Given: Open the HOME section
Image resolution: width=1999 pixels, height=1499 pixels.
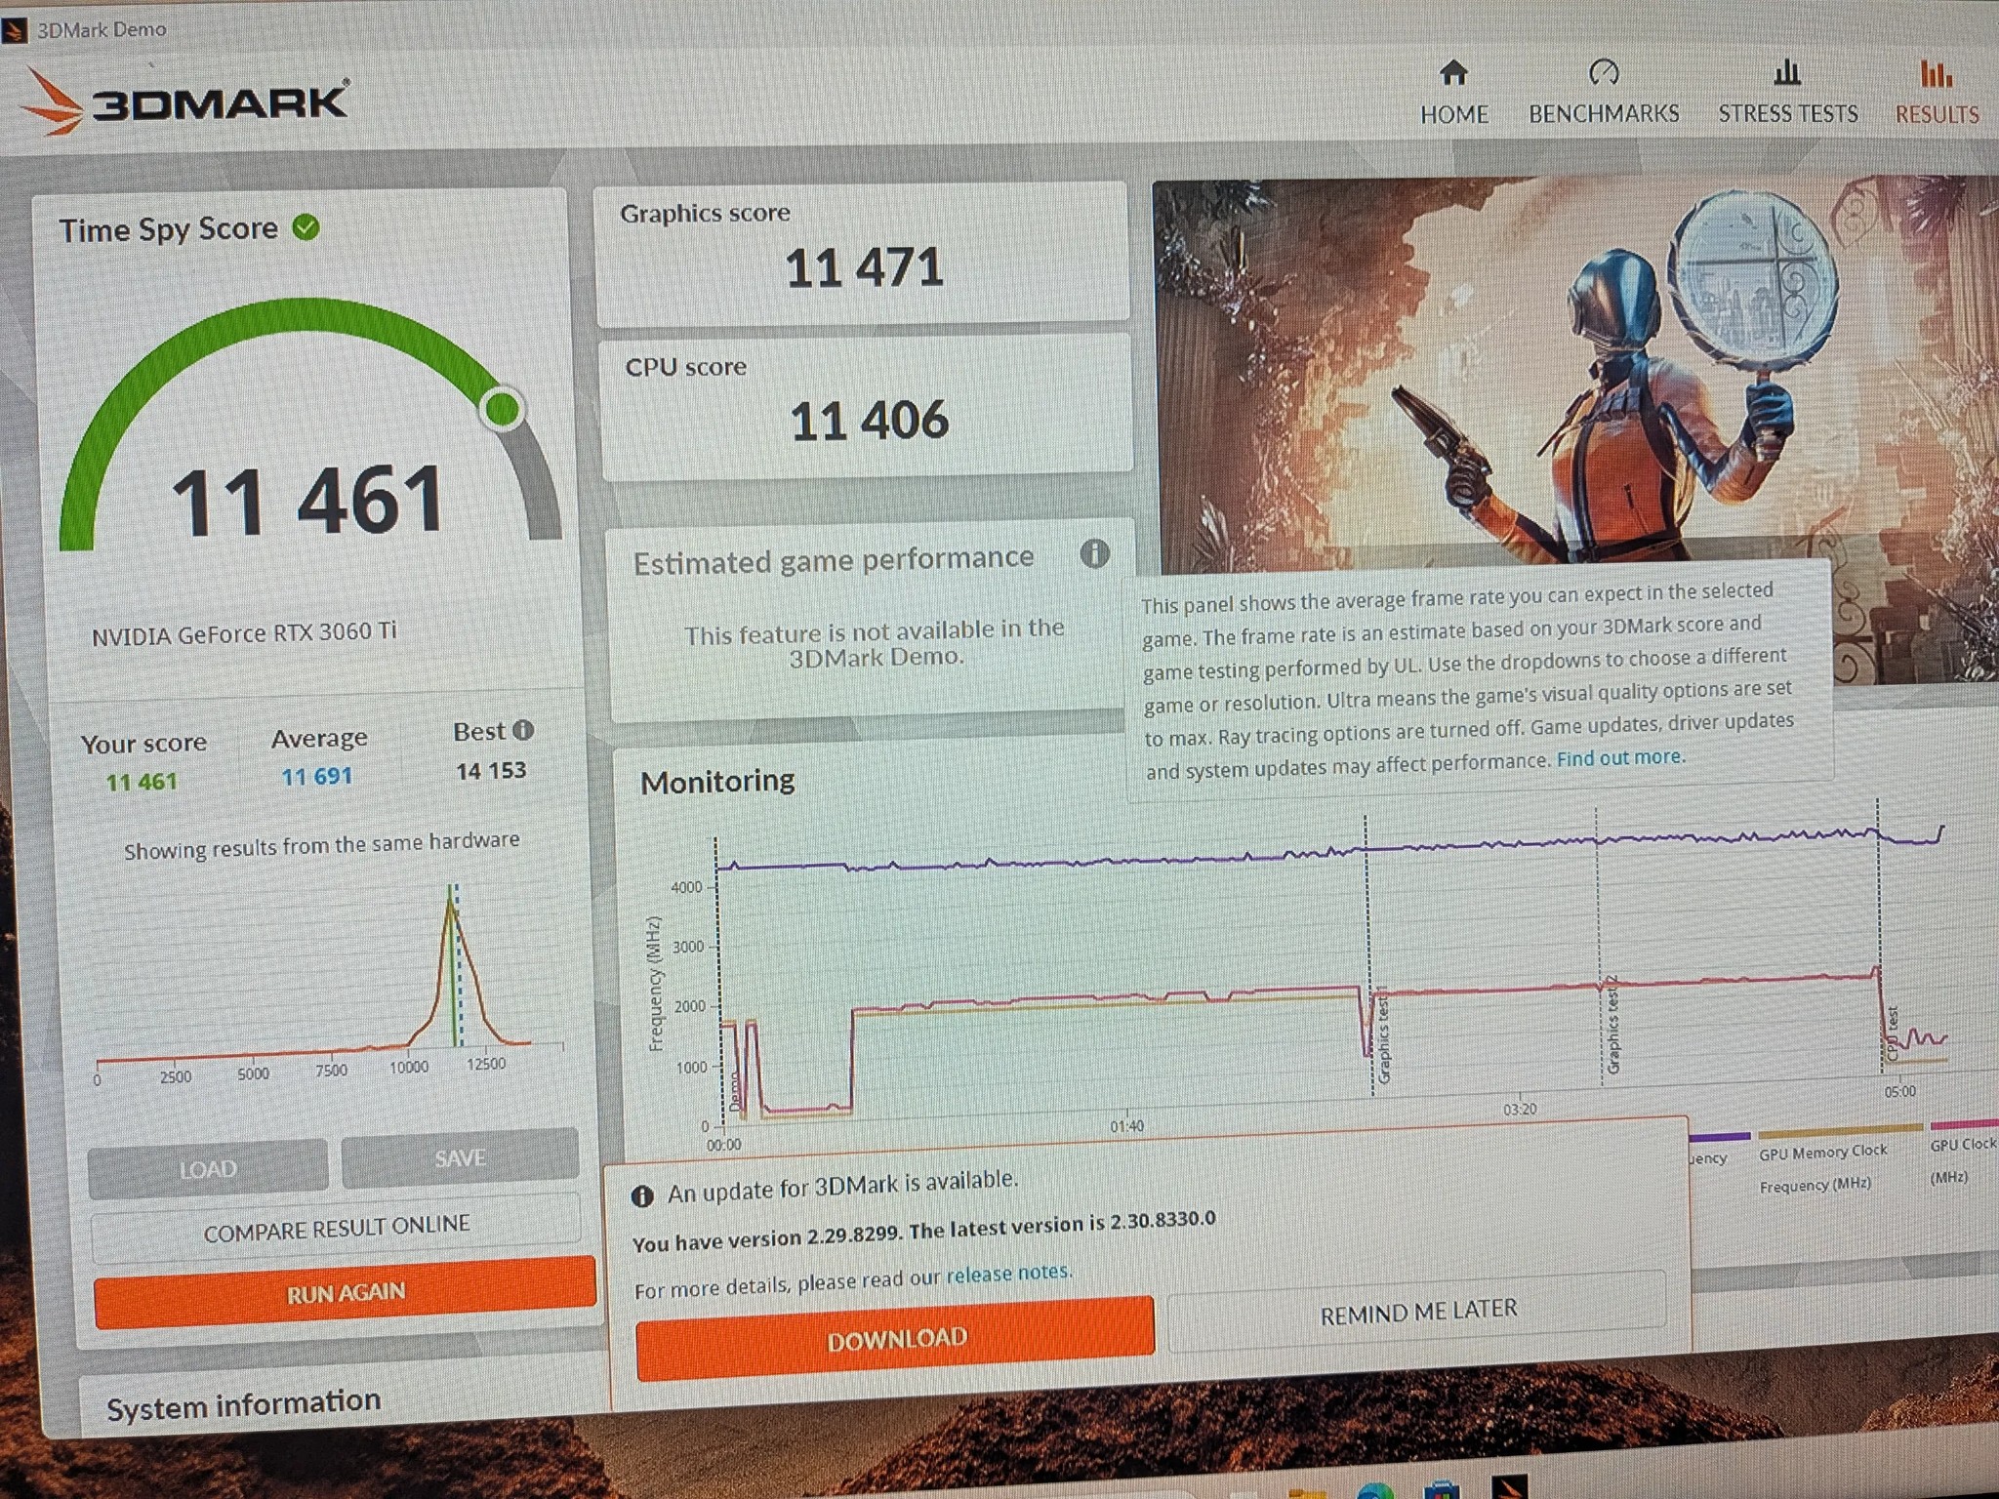Looking at the screenshot, I should tap(1453, 94).
